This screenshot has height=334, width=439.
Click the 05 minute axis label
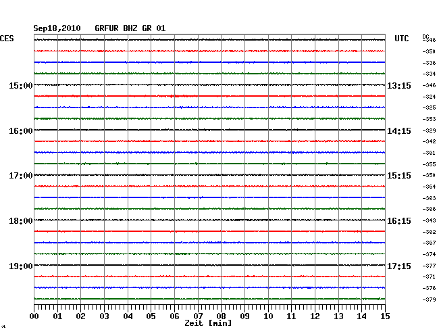151,316
